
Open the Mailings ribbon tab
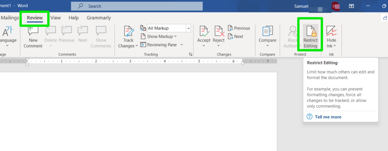pos(10,18)
